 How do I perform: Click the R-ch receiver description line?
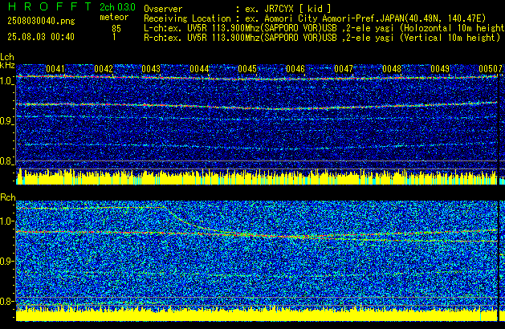pyautogui.click(x=322, y=38)
